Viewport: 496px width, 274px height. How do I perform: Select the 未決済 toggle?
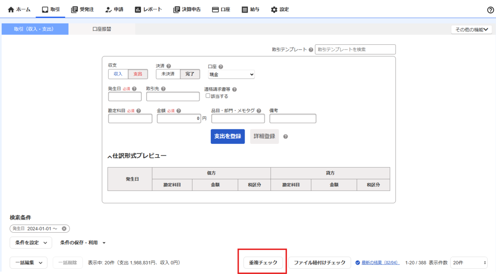pos(168,74)
